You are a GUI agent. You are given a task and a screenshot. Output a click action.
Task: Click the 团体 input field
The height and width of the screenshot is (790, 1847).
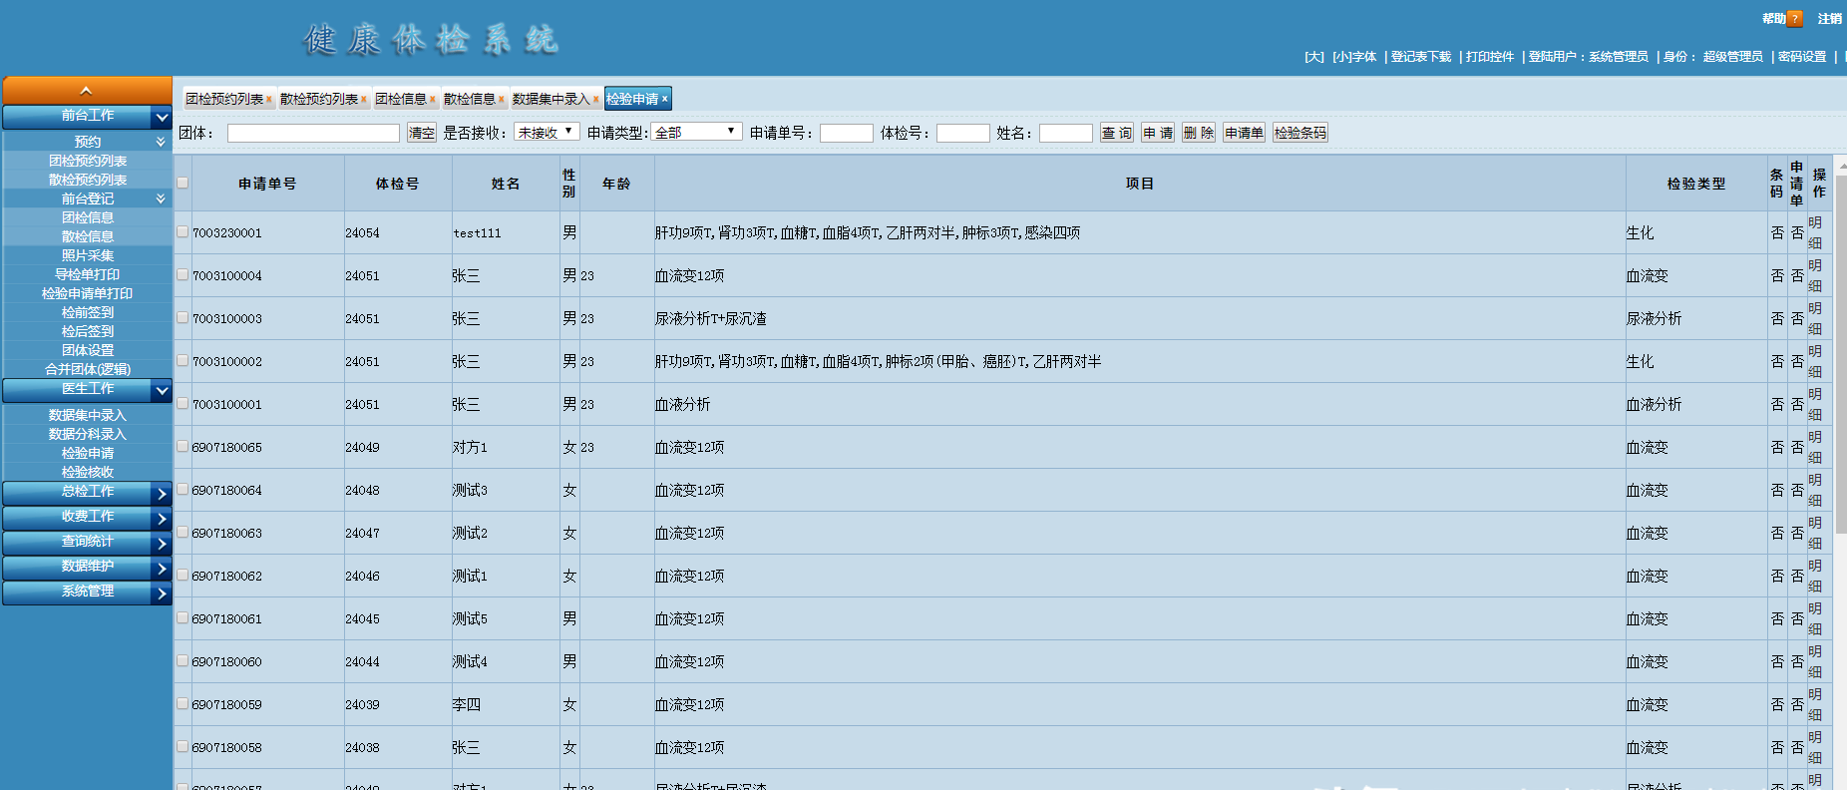coord(313,133)
